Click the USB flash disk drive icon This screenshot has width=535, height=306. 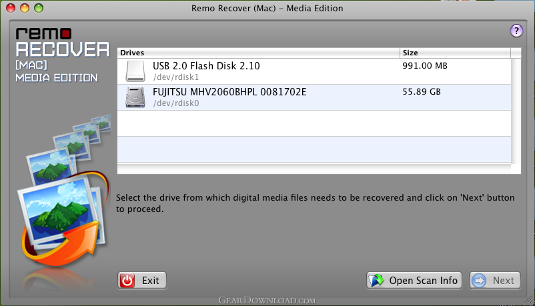(135, 71)
